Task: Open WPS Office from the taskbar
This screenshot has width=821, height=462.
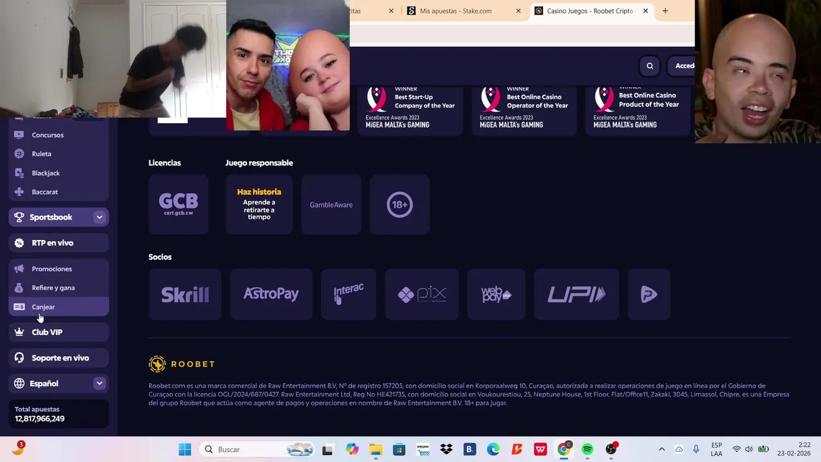Action: 540,450
